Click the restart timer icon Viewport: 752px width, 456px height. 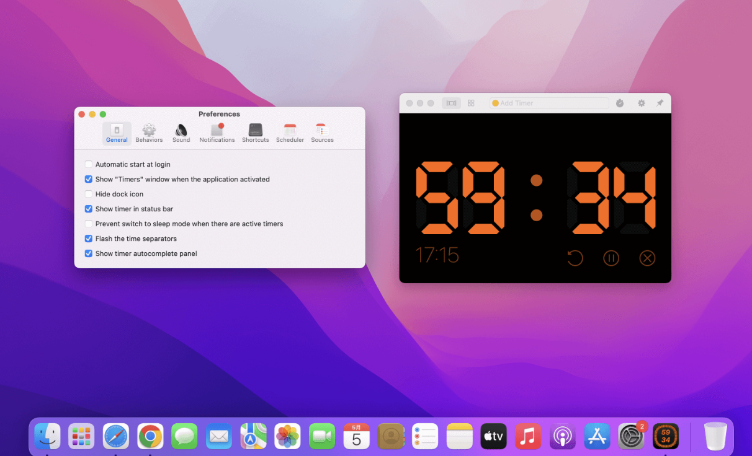point(575,258)
